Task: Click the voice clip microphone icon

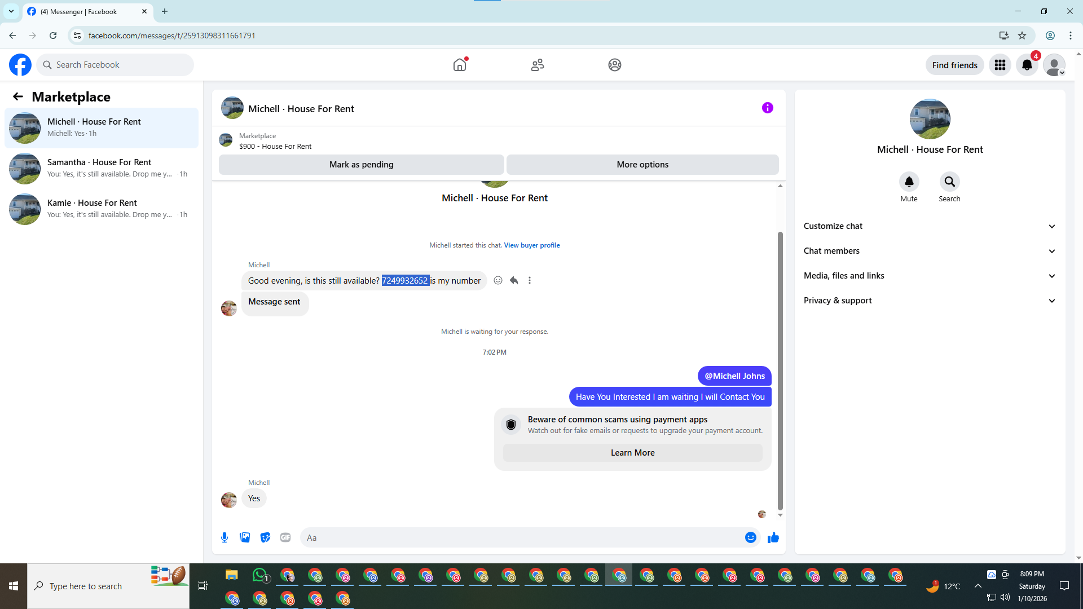Action: coord(224,537)
